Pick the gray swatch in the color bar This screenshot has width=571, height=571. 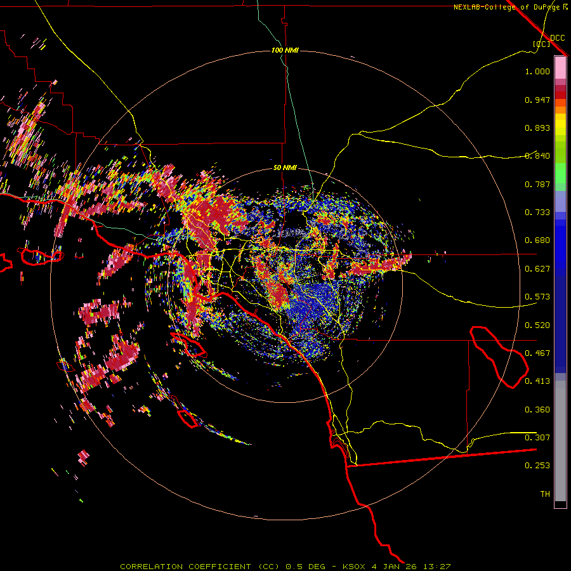point(560,441)
